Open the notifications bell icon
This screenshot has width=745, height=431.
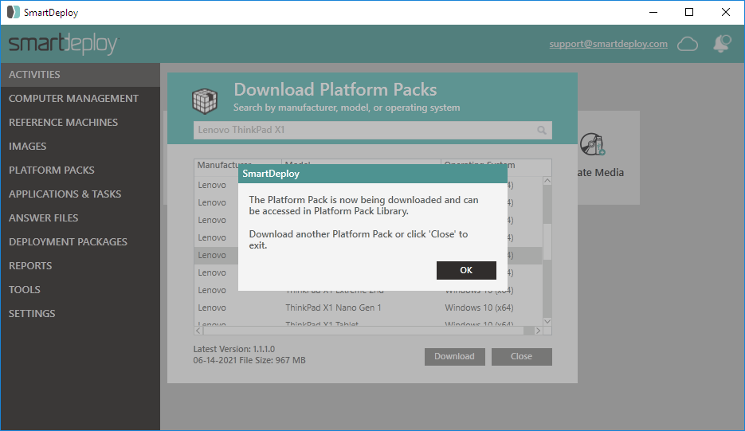point(722,44)
